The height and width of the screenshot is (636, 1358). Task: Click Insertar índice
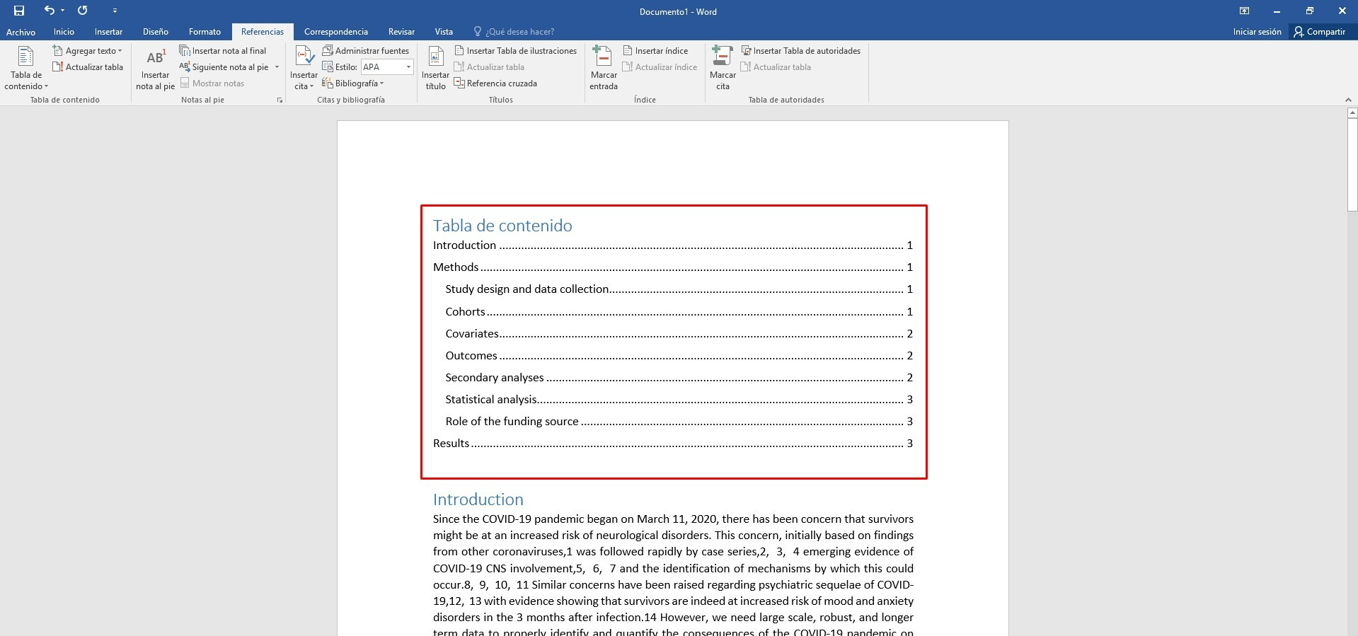click(655, 51)
